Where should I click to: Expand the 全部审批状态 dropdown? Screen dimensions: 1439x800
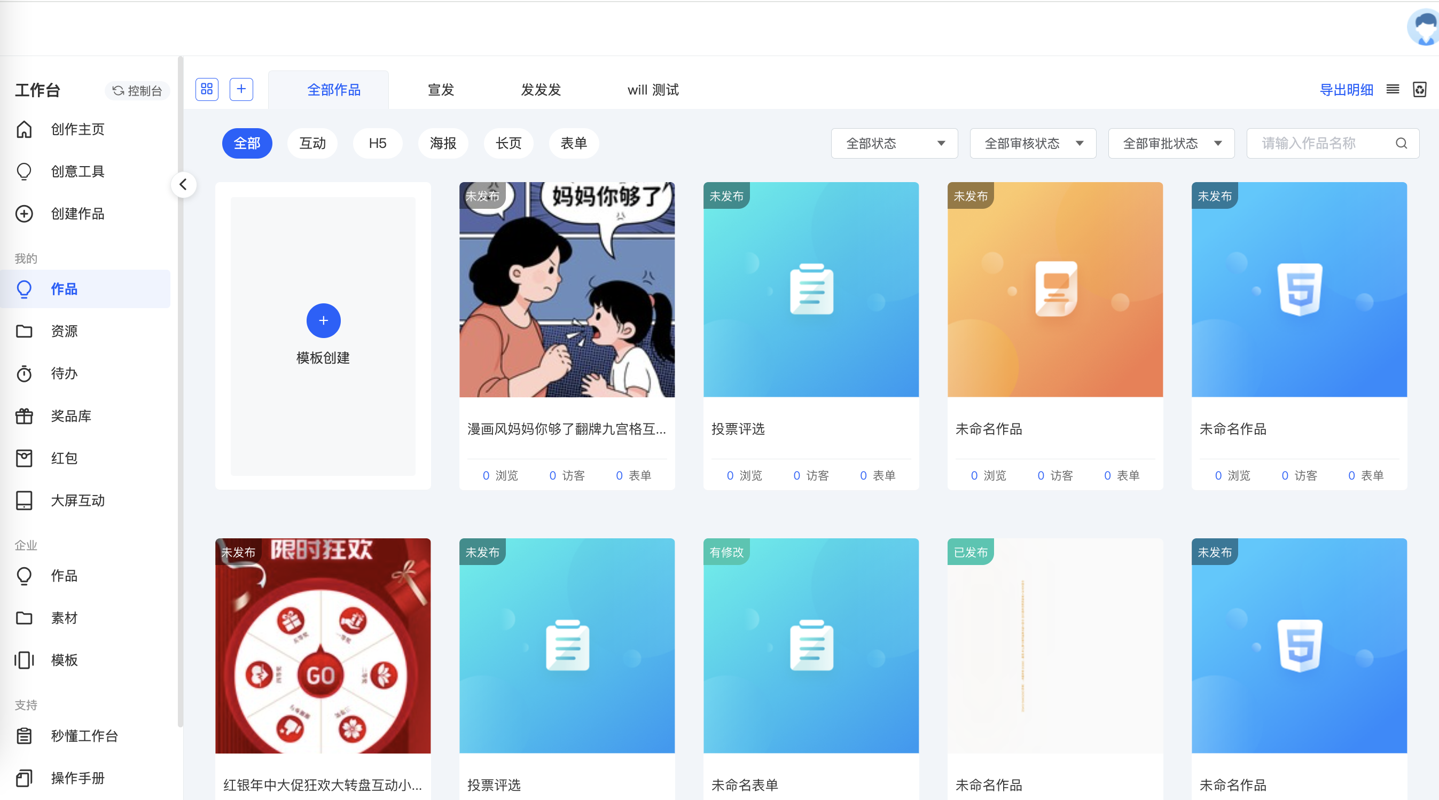(1171, 144)
